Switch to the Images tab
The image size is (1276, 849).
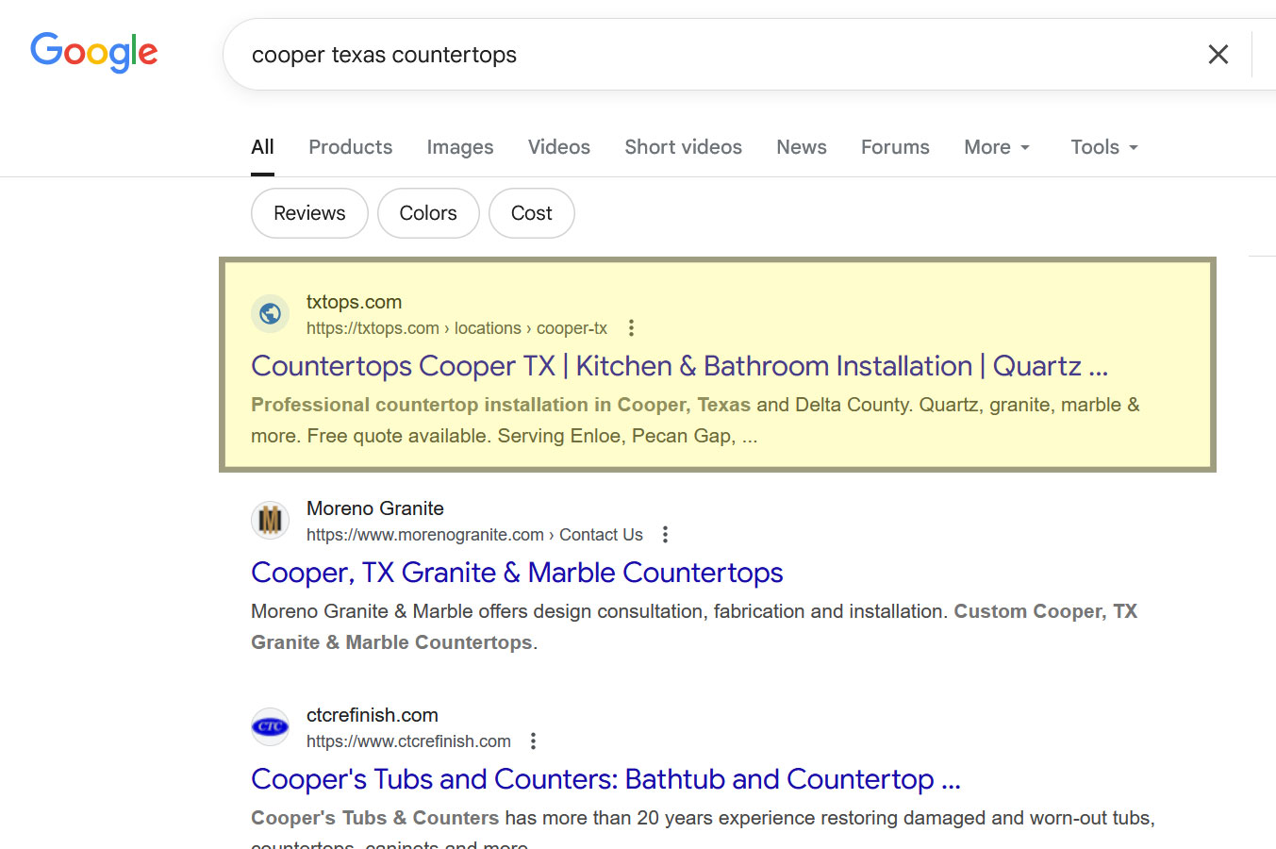[459, 147]
